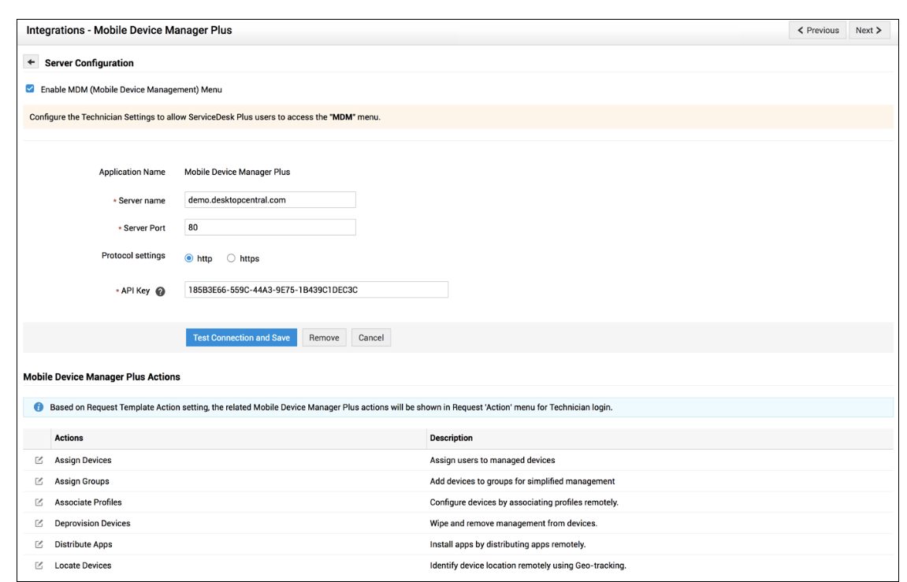Disable the Enable MDM Menu checkbox
Viewport: 907px width, 582px height.
[30, 89]
